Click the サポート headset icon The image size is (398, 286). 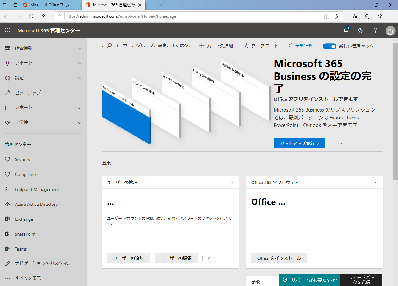click(7, 63)
